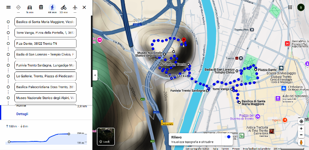Image resolution: width=309 pixels, height=150 pixels.
Task: Open Street View with the Pegman icon
Action: point(301,142)
